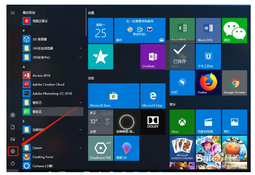Open the Dolby tile

pos(153,122)
